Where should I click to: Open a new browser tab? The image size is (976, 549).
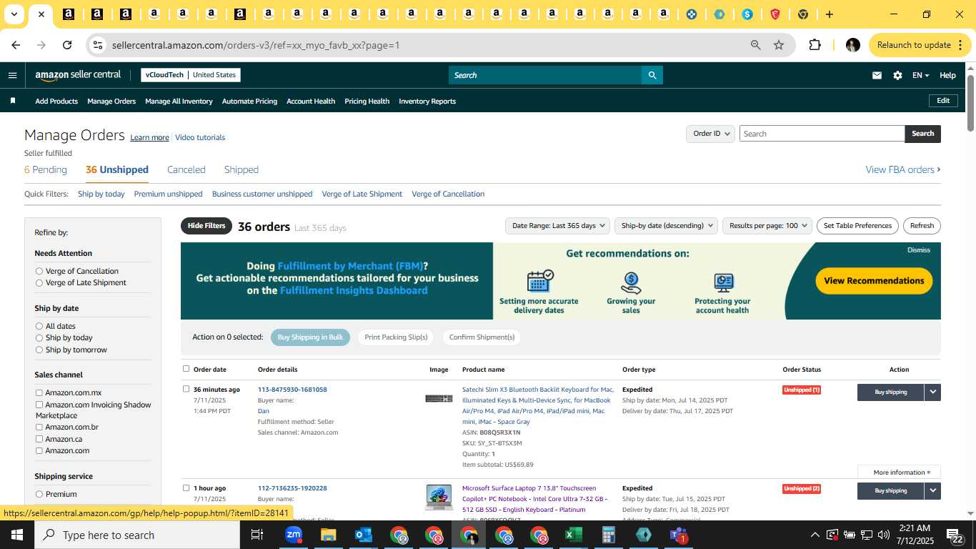(830, 14)
